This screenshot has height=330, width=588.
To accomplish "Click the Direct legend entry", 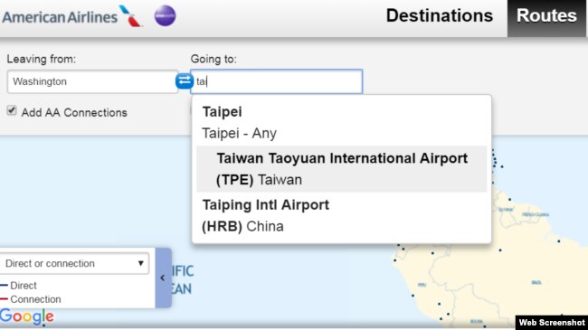I will (x=19, y=286).
